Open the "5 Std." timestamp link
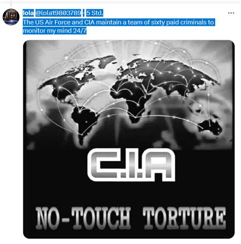 [95, 13]
